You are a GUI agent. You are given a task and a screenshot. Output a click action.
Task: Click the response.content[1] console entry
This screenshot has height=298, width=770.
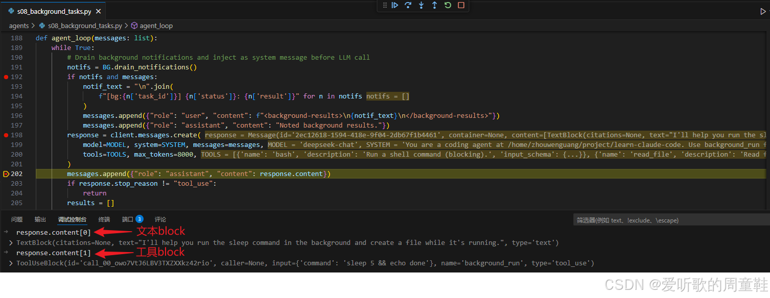pyautogui.click(x=54, y=253)
